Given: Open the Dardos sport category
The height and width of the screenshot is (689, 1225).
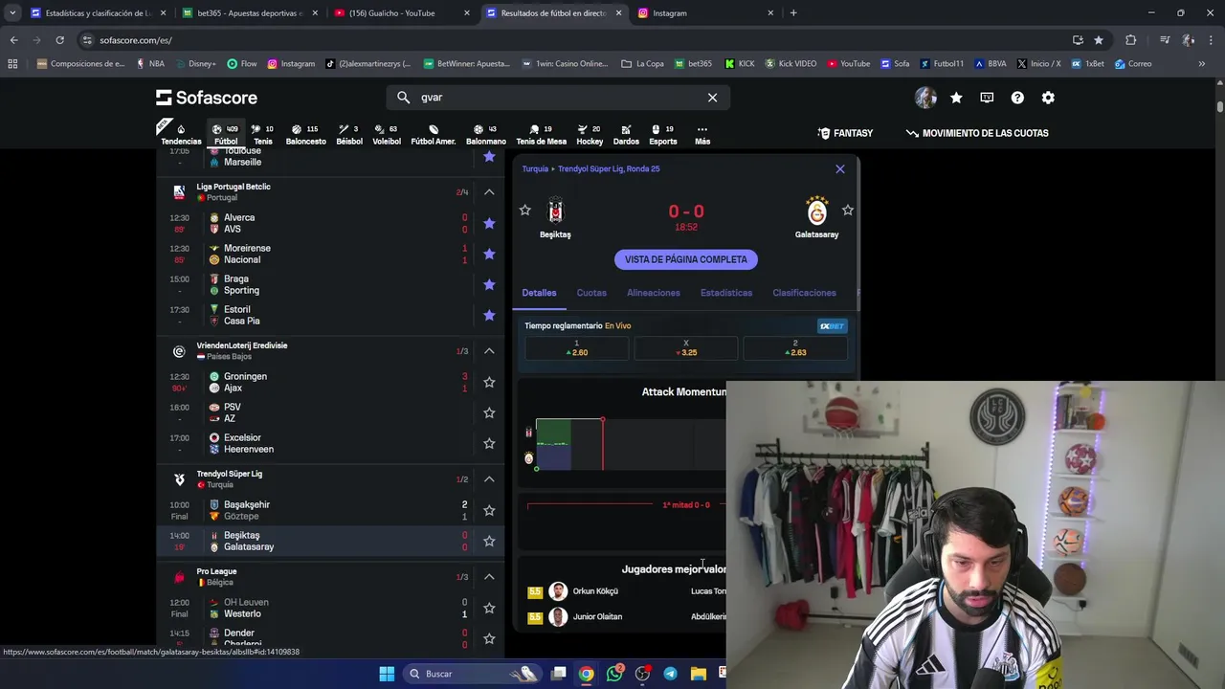Looking at the screenshot, I should pos(626,134).
